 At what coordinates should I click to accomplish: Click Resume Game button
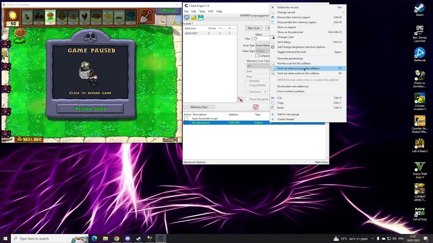click(x=90, y=109)
